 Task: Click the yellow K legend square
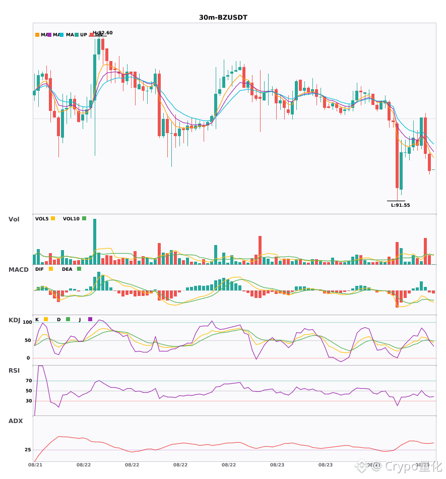pyautogui.click(x=46, y=319)
